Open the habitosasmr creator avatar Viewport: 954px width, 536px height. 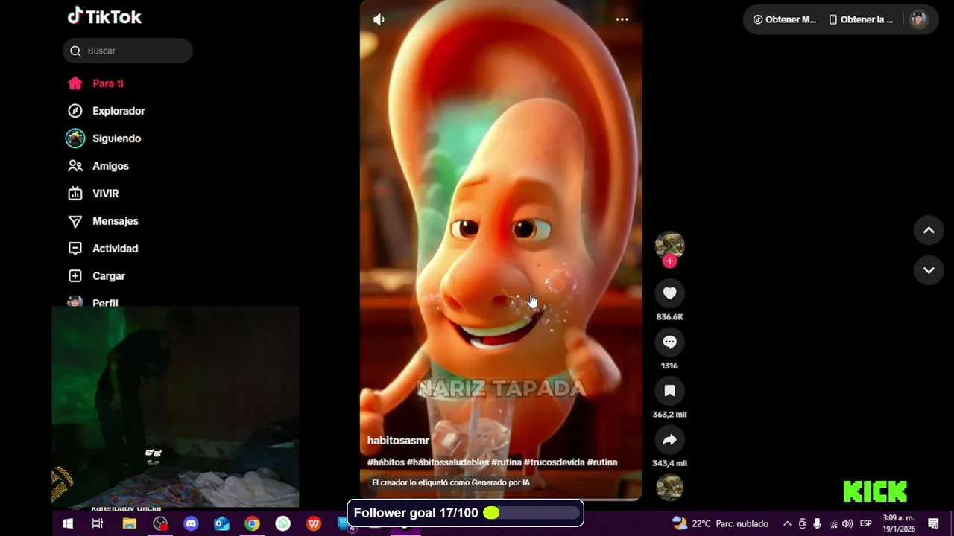coord(669,245)
